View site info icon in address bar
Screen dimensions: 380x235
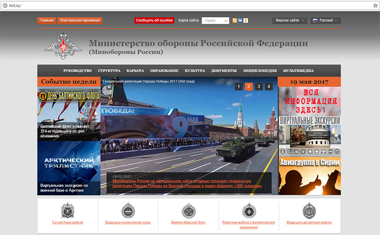coord(5,5)
